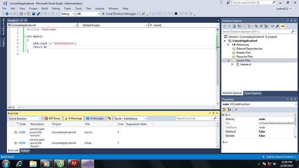Expand the References node
Screen dimensions: 299x168
(x=228, y=44)
